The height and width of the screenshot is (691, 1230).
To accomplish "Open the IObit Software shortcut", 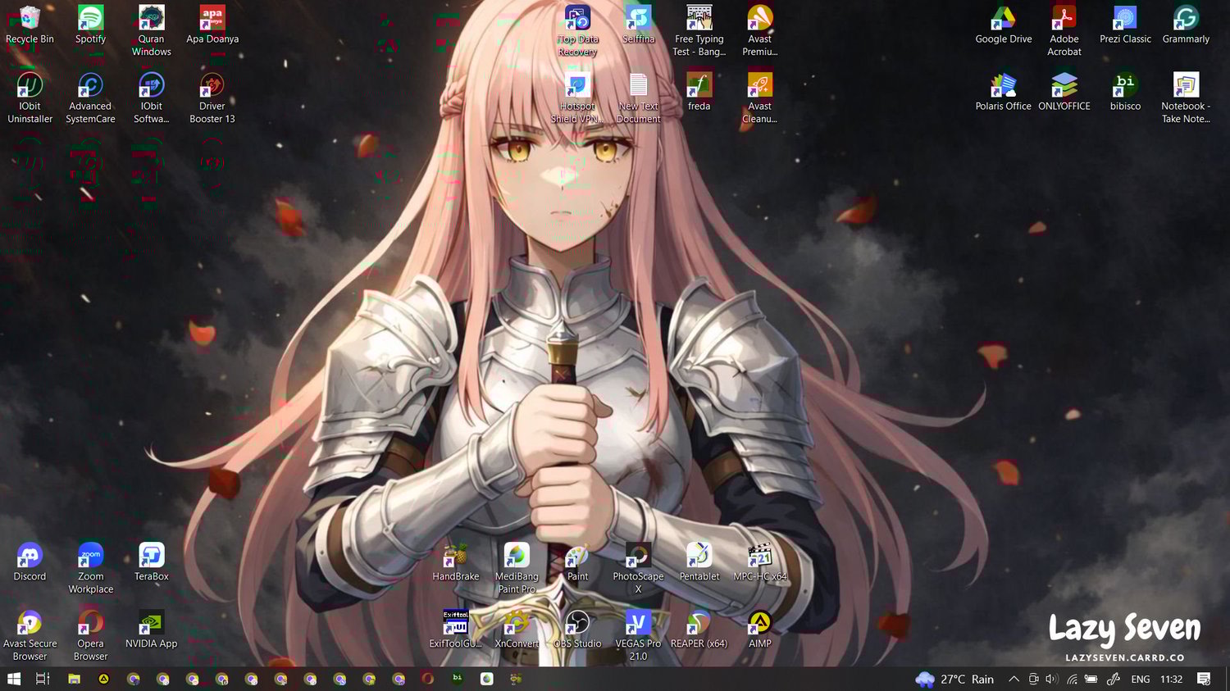I will pos(152,98).
